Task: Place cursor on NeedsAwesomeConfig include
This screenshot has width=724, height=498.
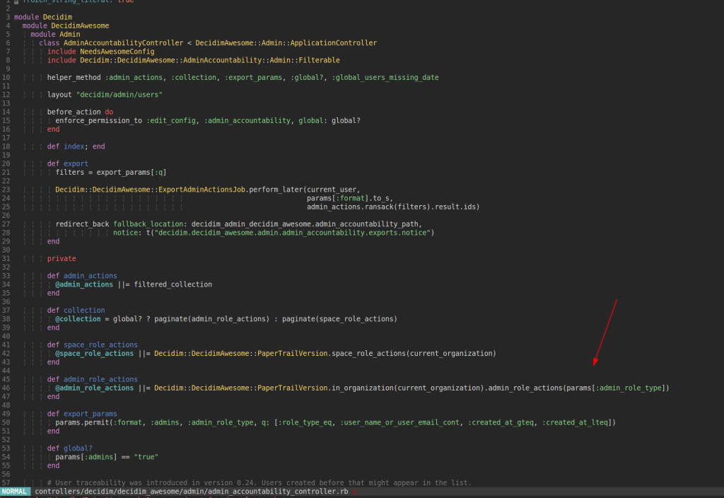Action: (x=117, y=52)
